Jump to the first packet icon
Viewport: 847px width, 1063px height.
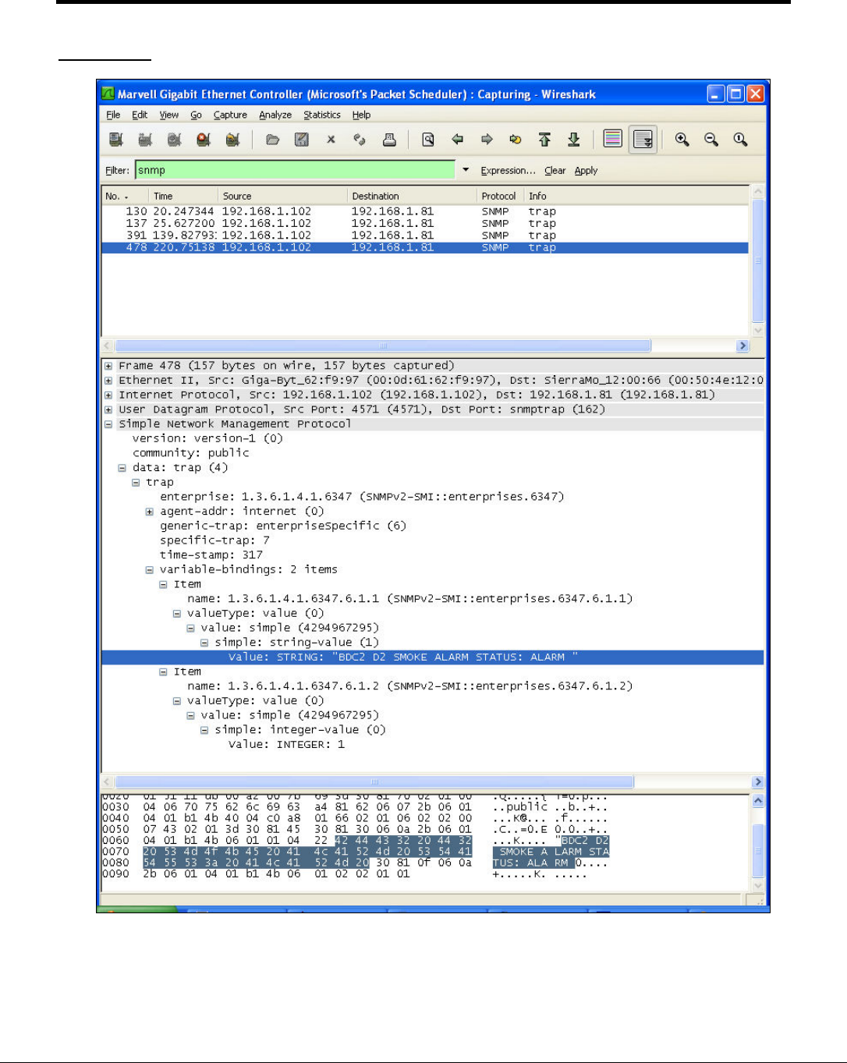point(544,140)
